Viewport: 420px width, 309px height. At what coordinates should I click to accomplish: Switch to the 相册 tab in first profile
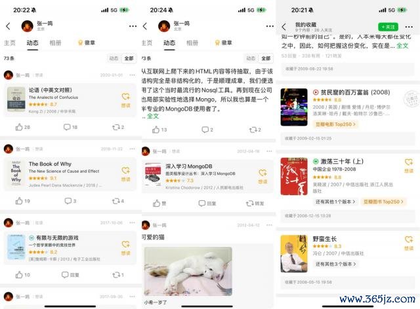pos(55,43)
